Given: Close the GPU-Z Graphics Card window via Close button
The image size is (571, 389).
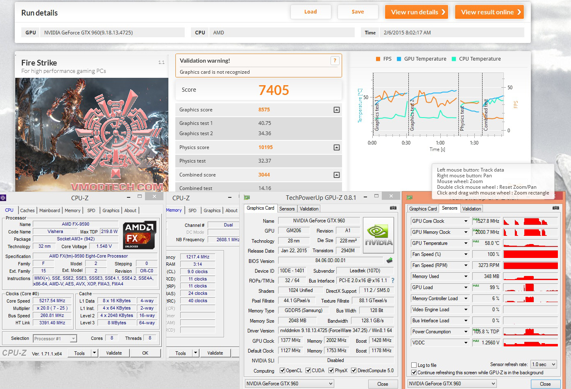Looking at the screenshot, I should coord(383,384).
